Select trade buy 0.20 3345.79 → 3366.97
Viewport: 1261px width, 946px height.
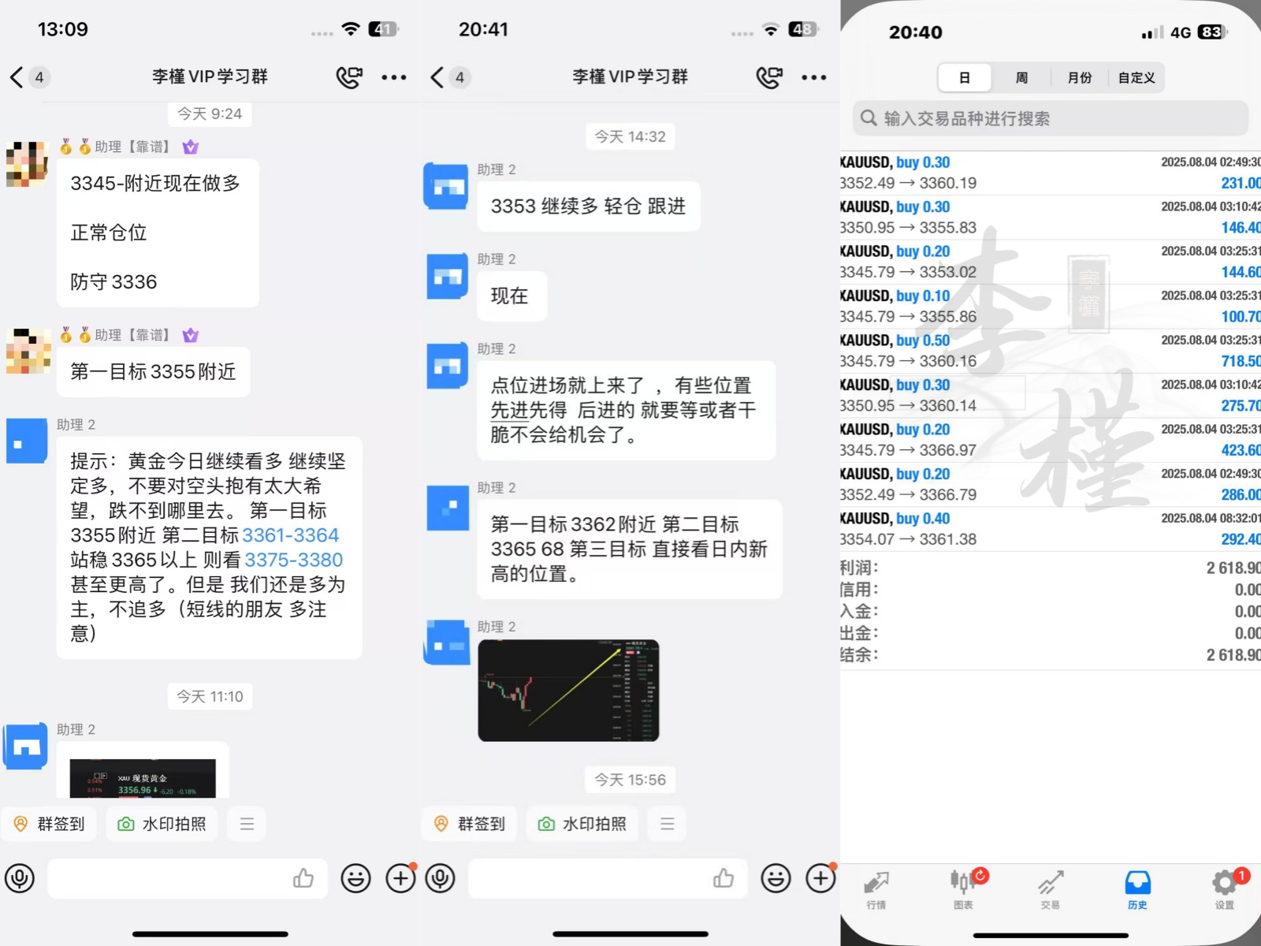coord(1051,440)
